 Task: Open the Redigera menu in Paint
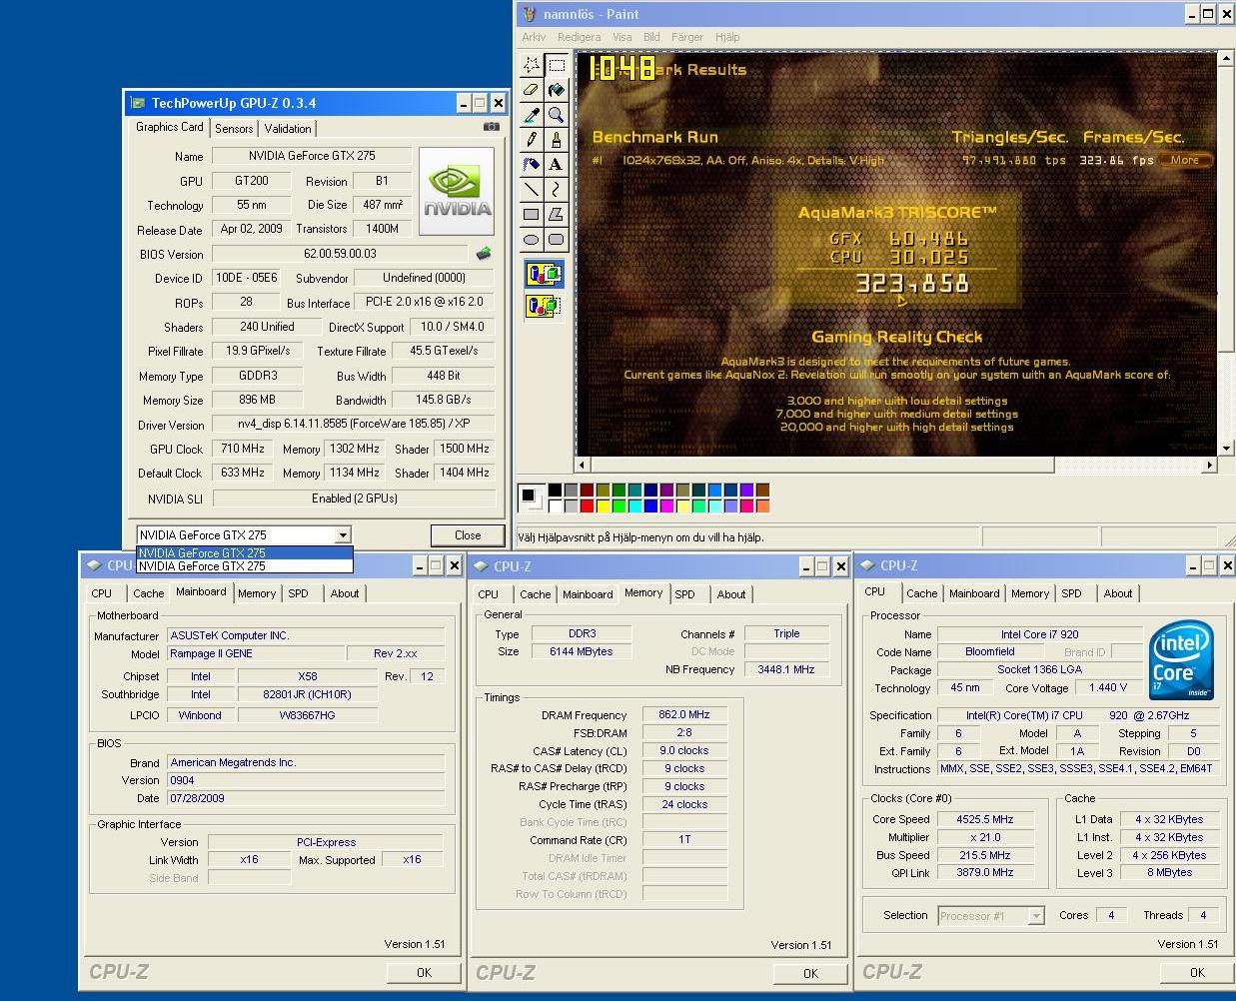(x=580, y=37)
